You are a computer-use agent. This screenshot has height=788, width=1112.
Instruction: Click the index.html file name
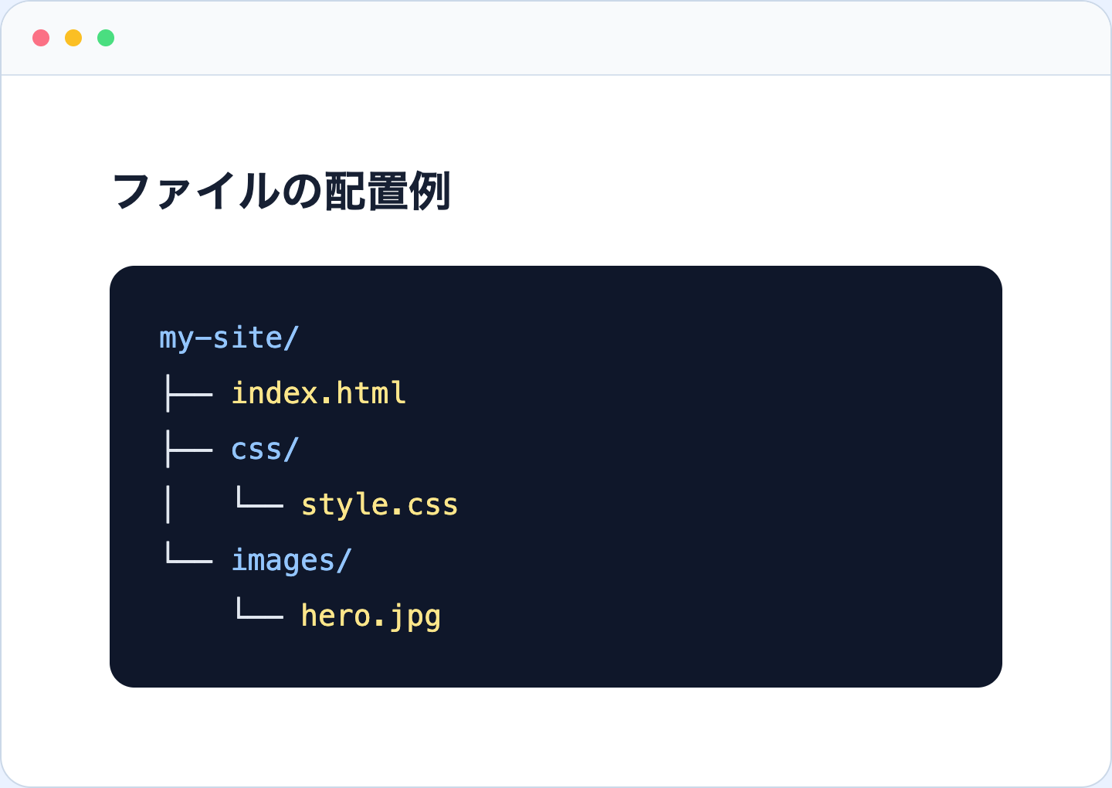pyautogui.click(x=318, y=393)
